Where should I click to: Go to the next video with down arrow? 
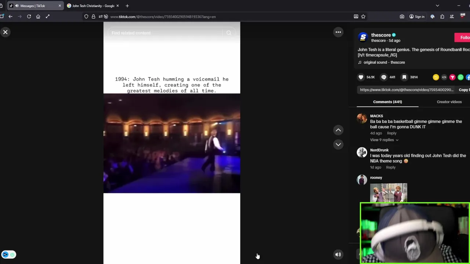coord(338,144)
